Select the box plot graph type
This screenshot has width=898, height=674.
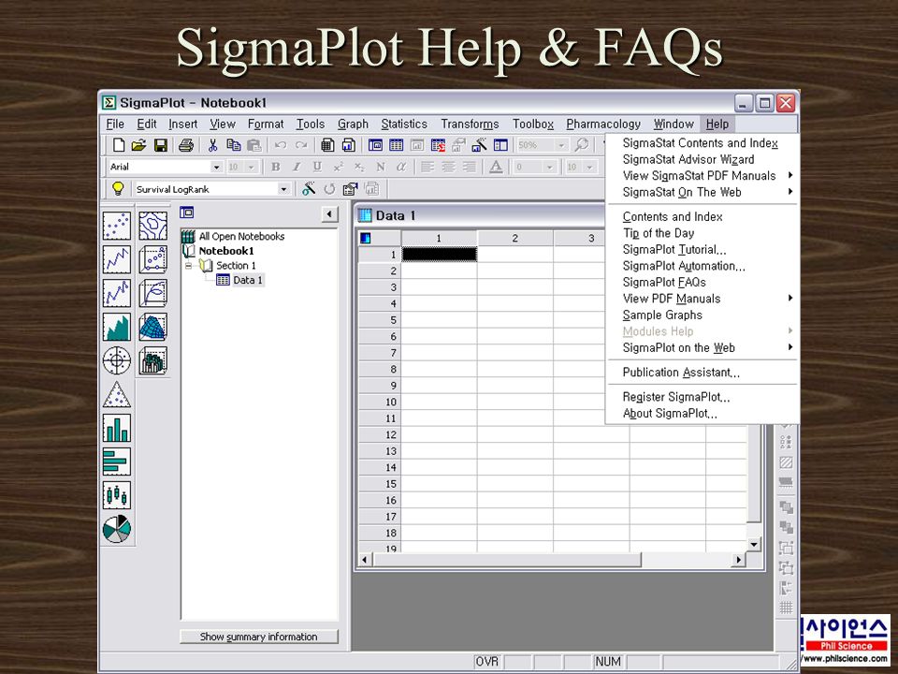coord(117,496)
